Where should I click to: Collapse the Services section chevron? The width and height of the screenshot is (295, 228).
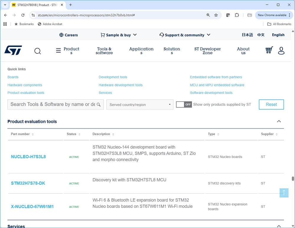click(x=279, y=226)
